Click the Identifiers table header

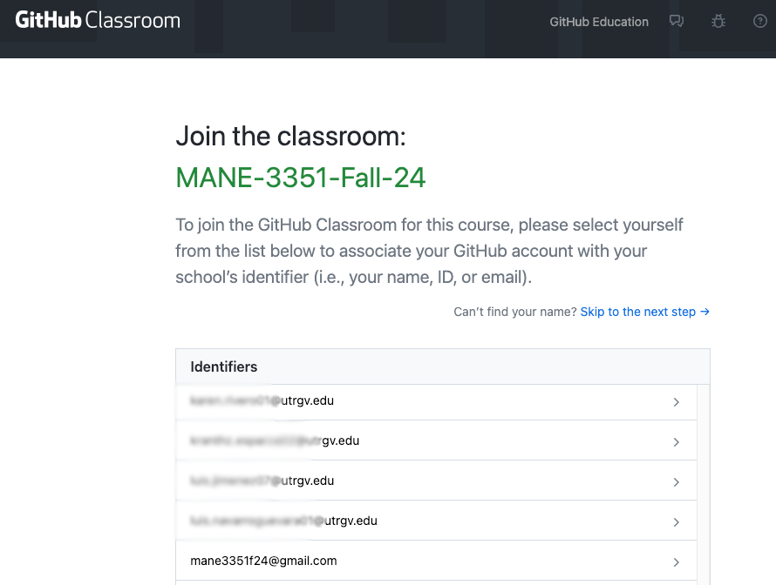(224, 366)
